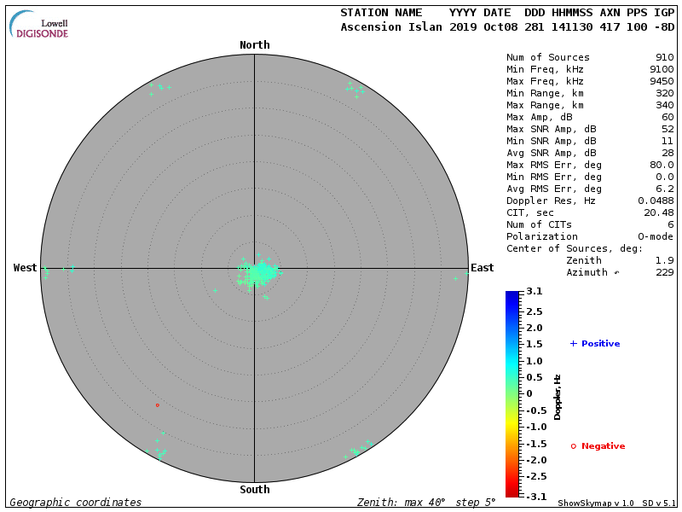This screenshot has width=682, height=512.
Task: Click the Lowell Digisonde logo
Action: [39, 26]
